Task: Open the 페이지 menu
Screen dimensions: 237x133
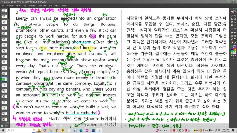Action: pos(19,5)
